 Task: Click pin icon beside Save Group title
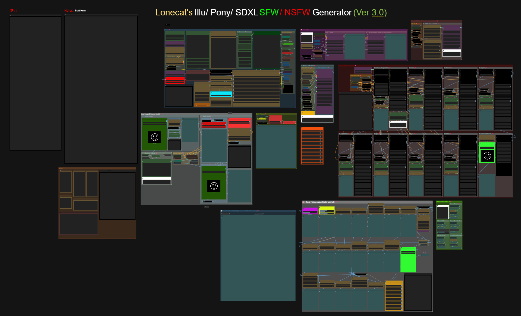click(451, 201)
